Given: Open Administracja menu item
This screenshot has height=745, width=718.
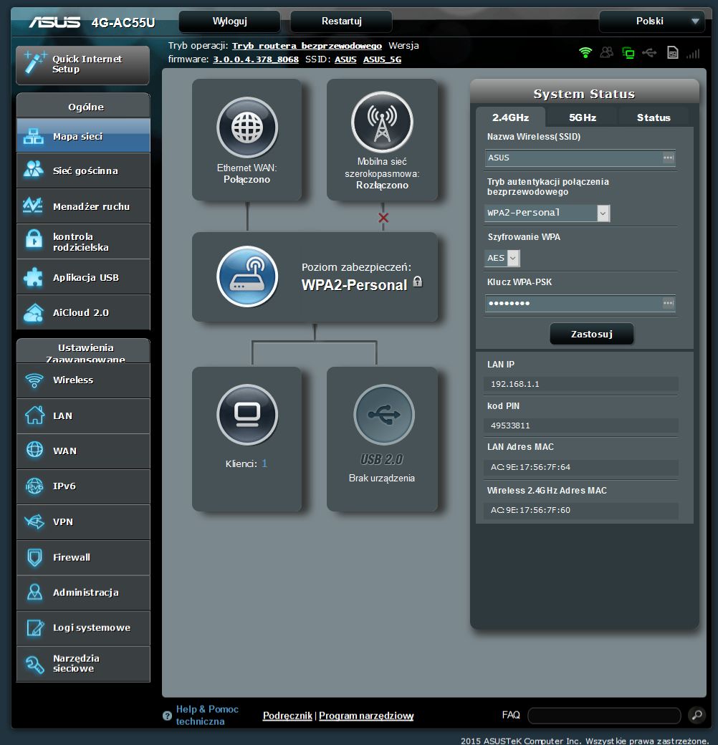Looking at the screenshot, I should coord(83,592).
